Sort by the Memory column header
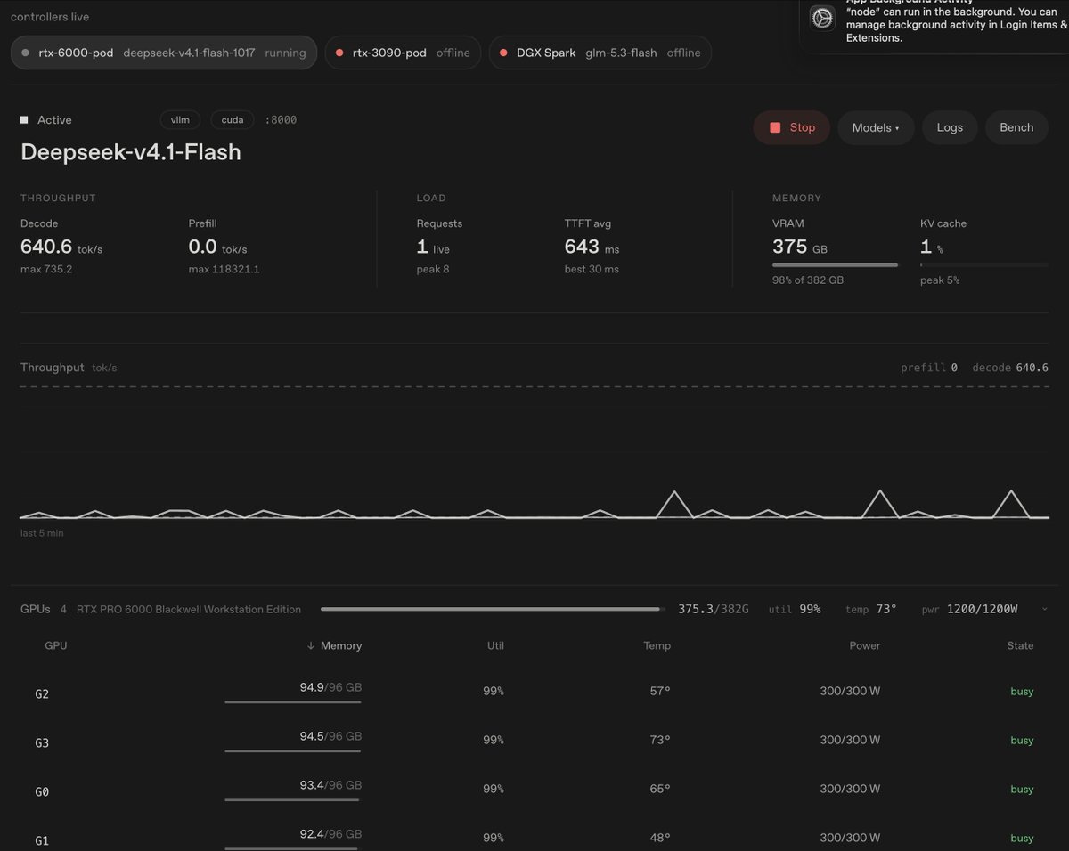The height and width of the screenshot is (851, 1069). tap(334, 645)
